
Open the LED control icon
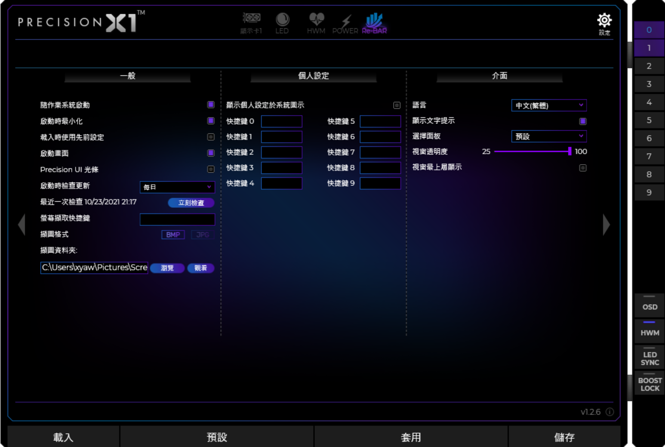tap(282, 23)
